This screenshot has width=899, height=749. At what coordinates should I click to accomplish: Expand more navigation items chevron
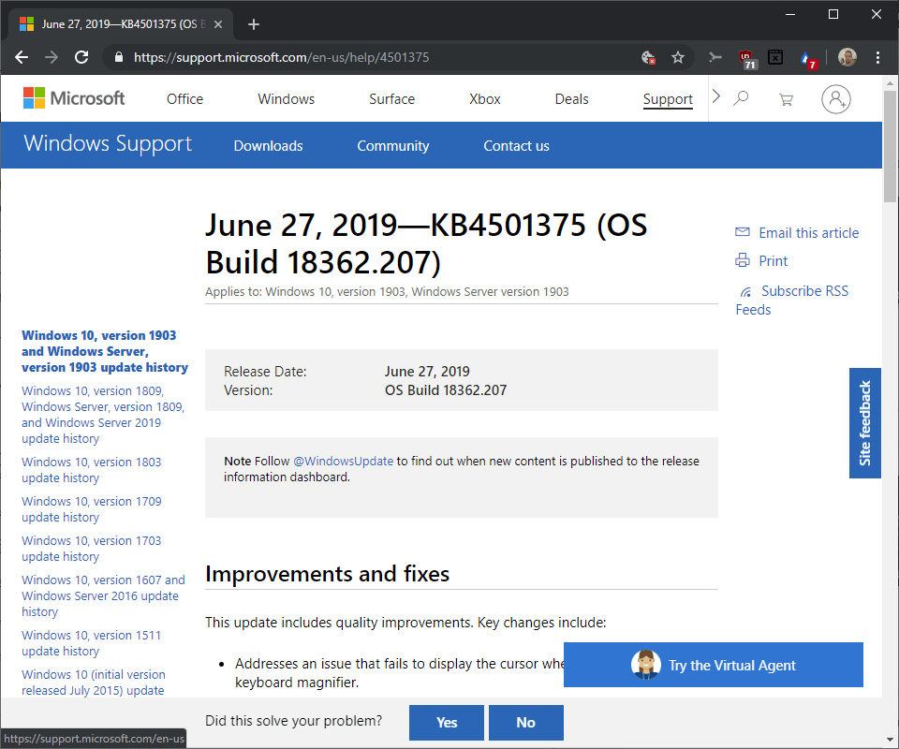click(716, 97)
